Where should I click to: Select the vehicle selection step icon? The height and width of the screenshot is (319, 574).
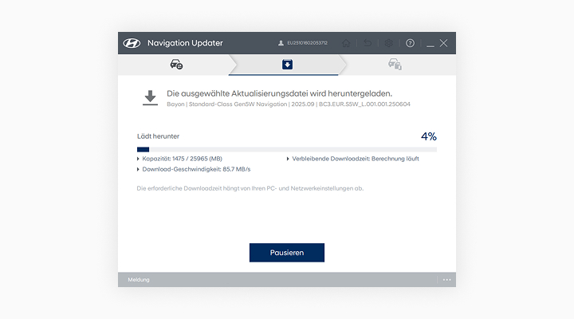(176, 65)
